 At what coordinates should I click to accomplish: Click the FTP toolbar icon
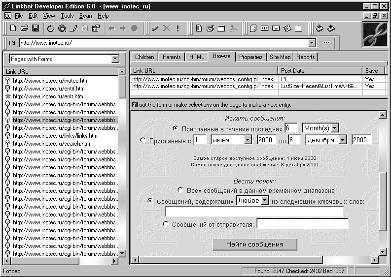264,28
